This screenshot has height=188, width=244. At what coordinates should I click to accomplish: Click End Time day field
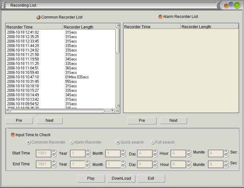click(x=113, y=164)
